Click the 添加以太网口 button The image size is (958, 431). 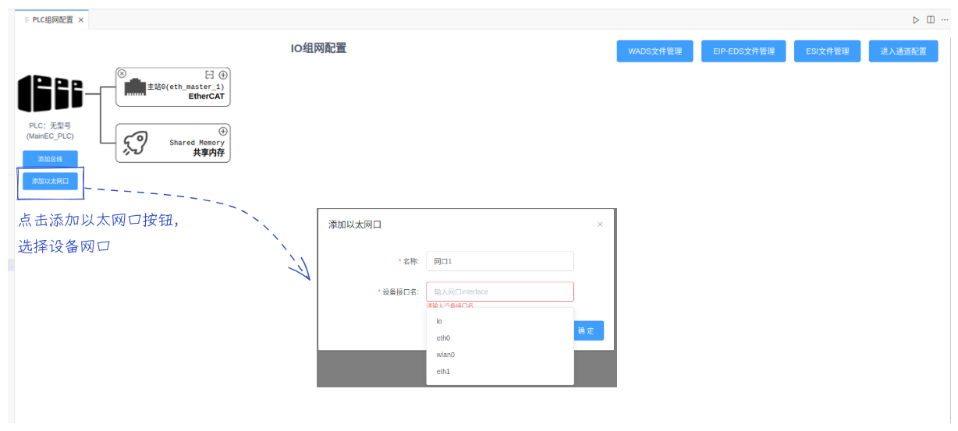coord(50,182)
